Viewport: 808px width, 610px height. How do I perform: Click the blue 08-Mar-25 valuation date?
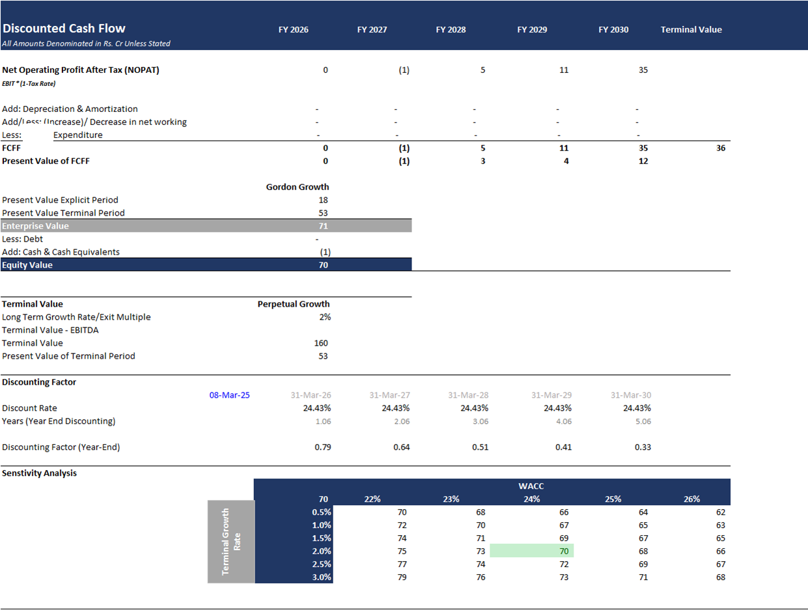229,395
